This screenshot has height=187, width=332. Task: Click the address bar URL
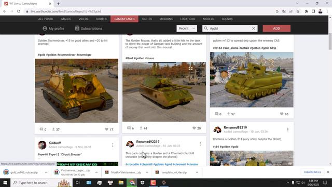[66, 11]
